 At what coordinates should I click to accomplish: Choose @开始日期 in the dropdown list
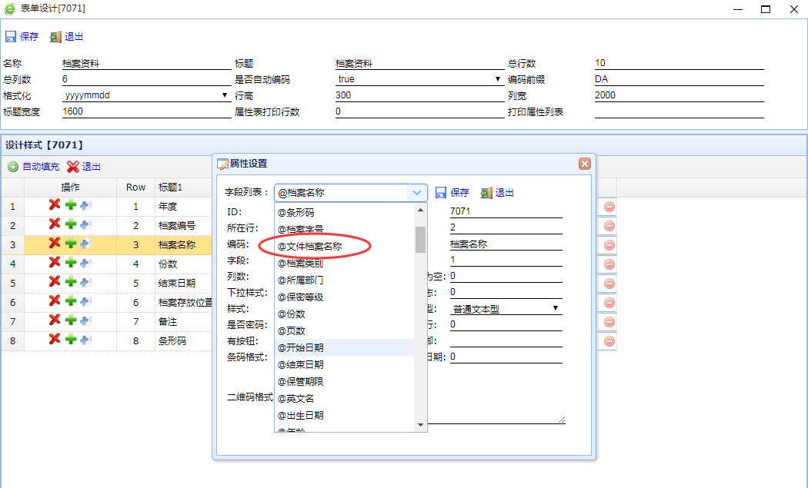coord(300,347)
